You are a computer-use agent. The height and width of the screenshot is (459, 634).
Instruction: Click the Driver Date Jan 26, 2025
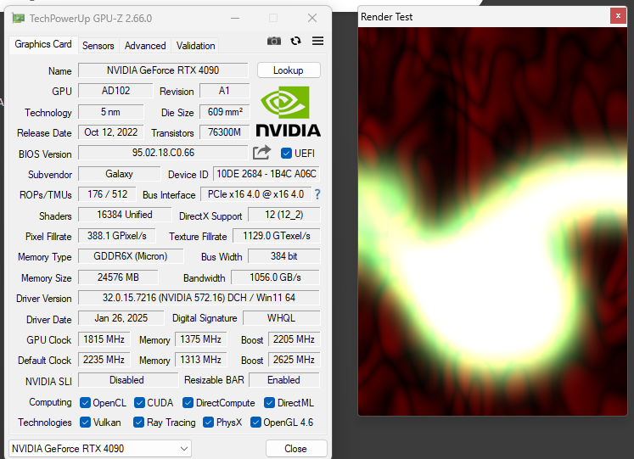pos(121,318)
